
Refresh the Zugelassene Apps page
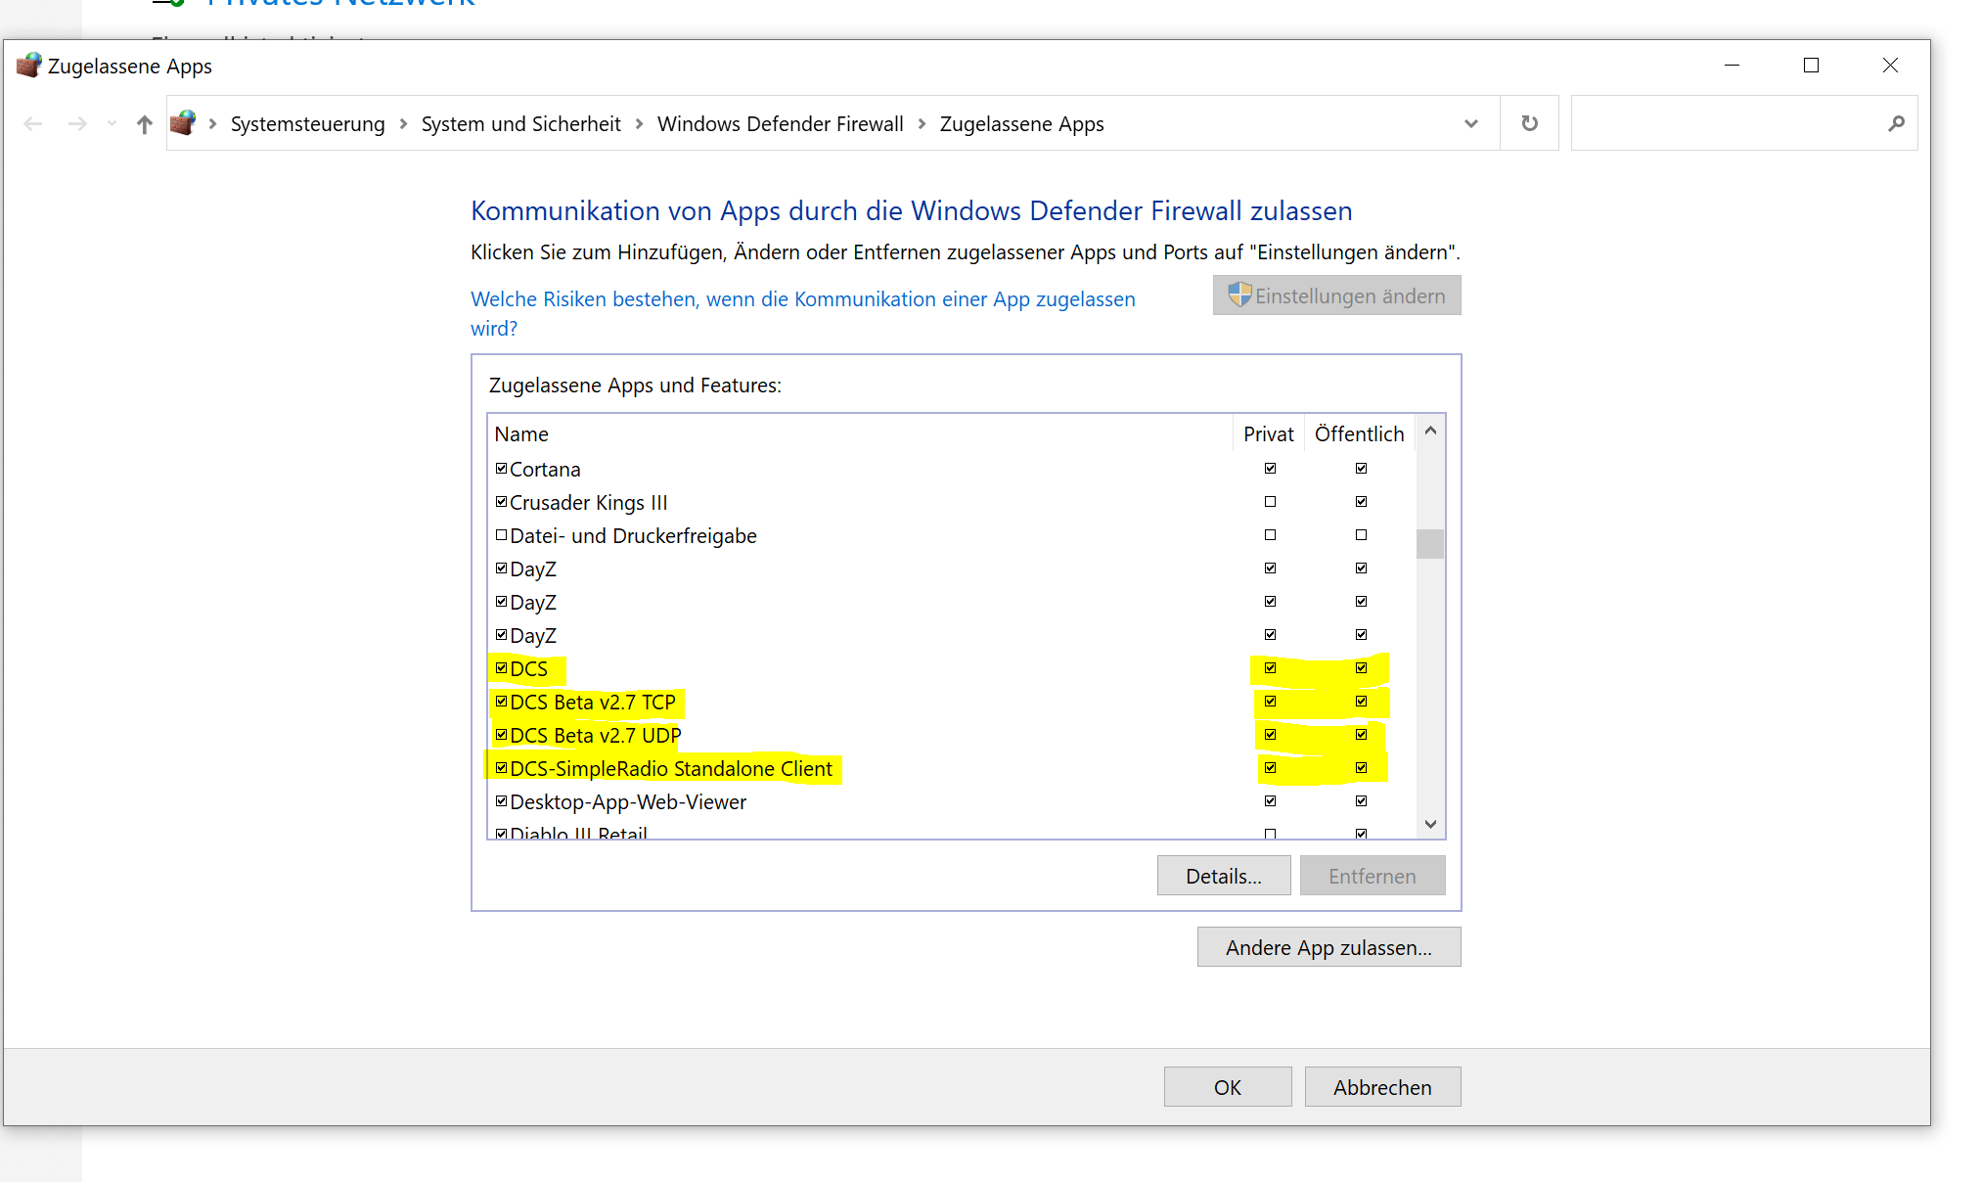1530,123
